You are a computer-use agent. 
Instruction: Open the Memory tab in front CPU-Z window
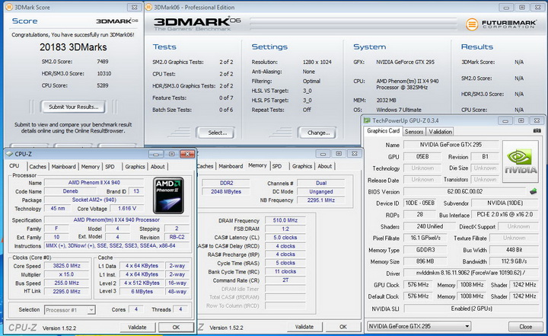click(x=91, y=167)
